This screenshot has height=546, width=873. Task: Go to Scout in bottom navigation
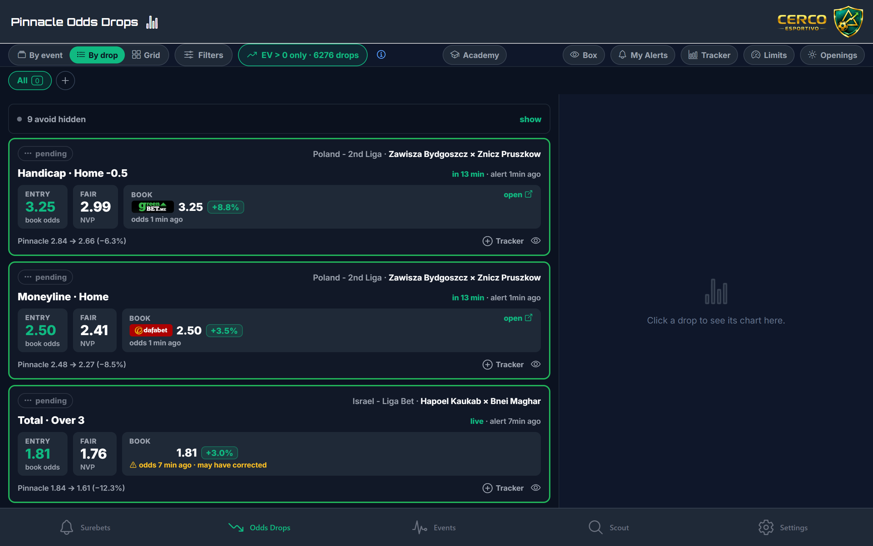(609, 527)
